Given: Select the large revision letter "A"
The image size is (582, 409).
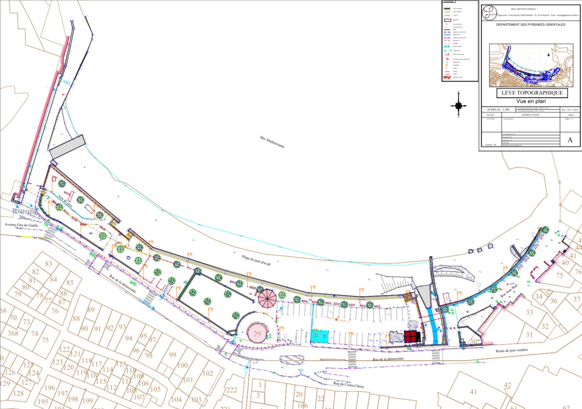Looking at the screenshot, I should coord(570,140).
